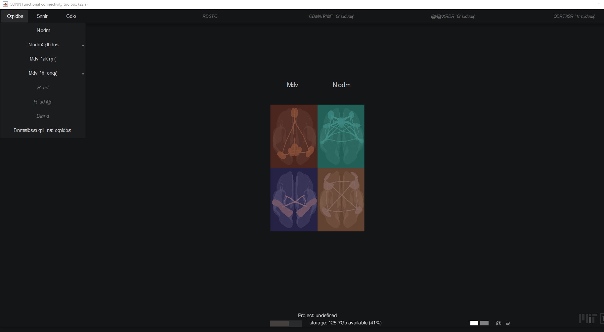Select "Mdv 'aK mj(" from the dropdown menu
Screen dimensions: 604x332
[x=43, y=59]
